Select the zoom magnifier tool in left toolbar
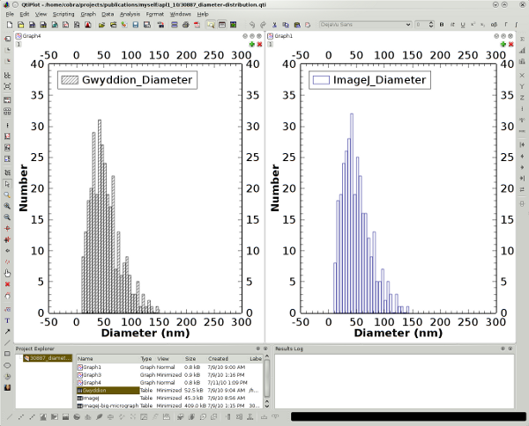Viewport: 529px width, 426px height. [x=7, y=195]
